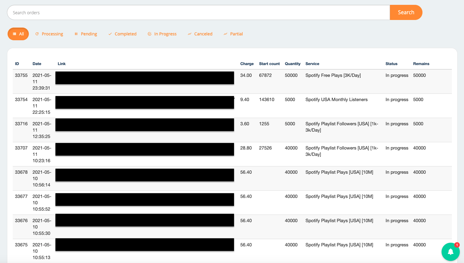Click the start count 27526
Screen dimensions: 464x263
[x=265, y=148]
